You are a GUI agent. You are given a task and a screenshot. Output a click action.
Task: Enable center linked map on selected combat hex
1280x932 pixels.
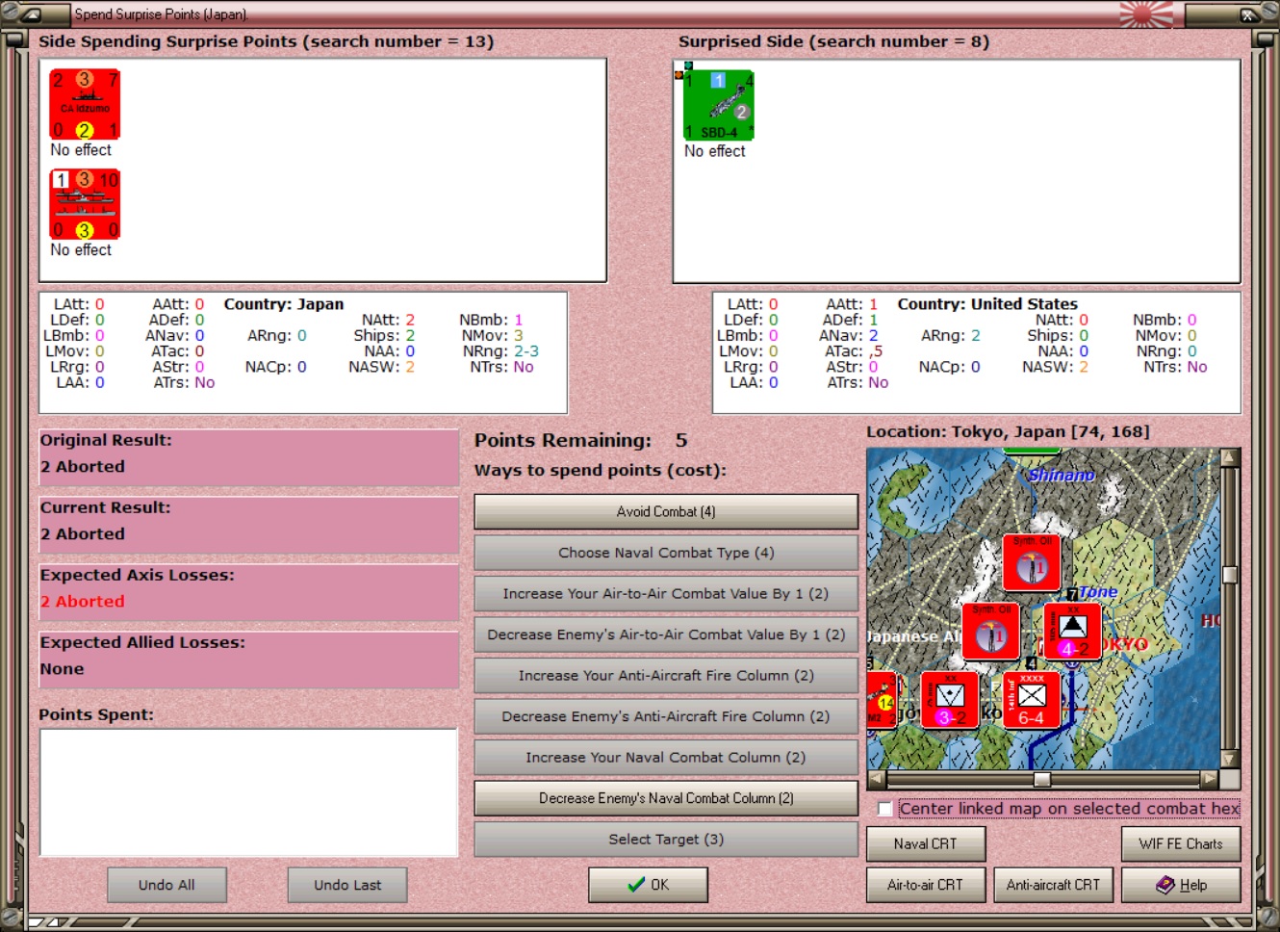(x=885, y=809)
